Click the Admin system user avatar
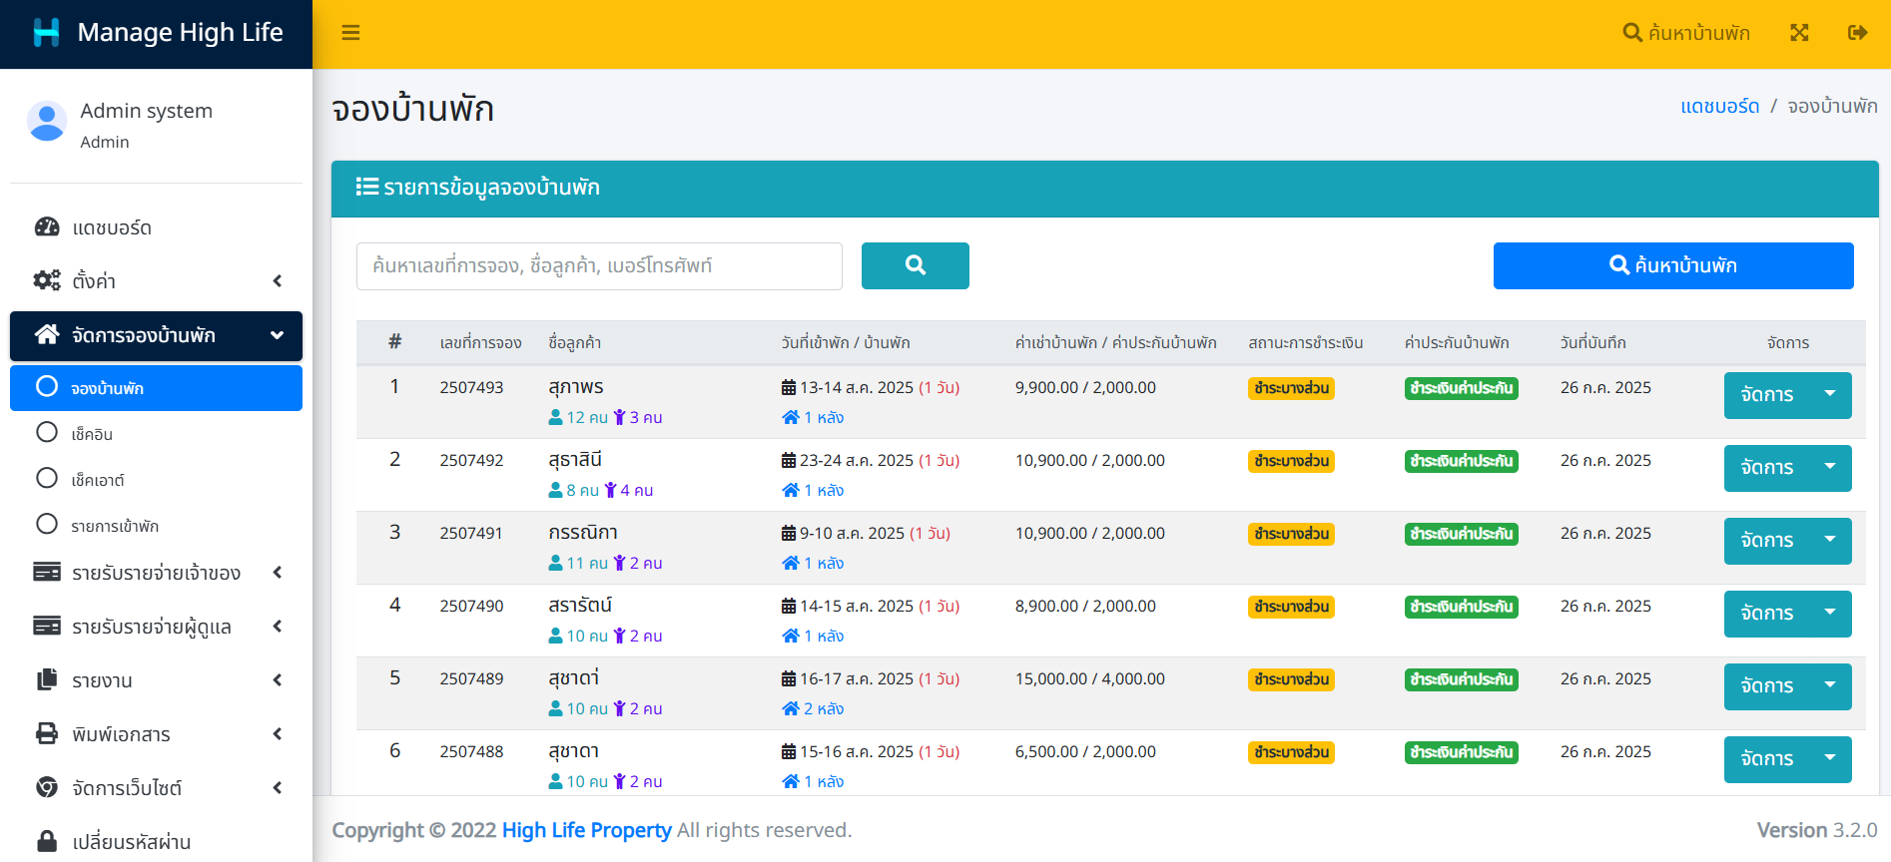 click(x=47, y=122)
